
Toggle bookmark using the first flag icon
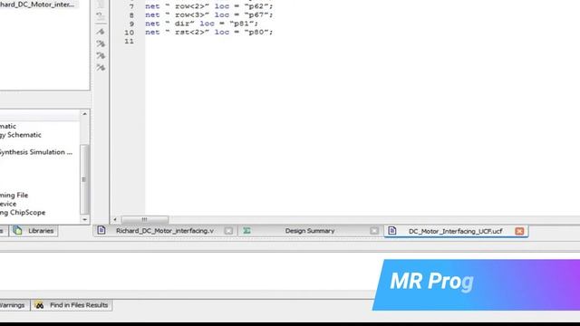point(101,32)
